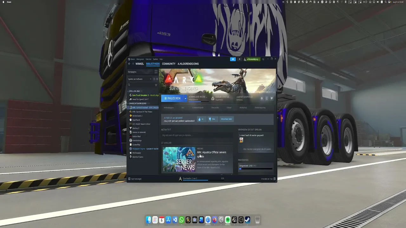Go forward with the Steam forward arrow
Viewport: 406px width, 228px height.
pyautogui.click(x=133, y=64)
